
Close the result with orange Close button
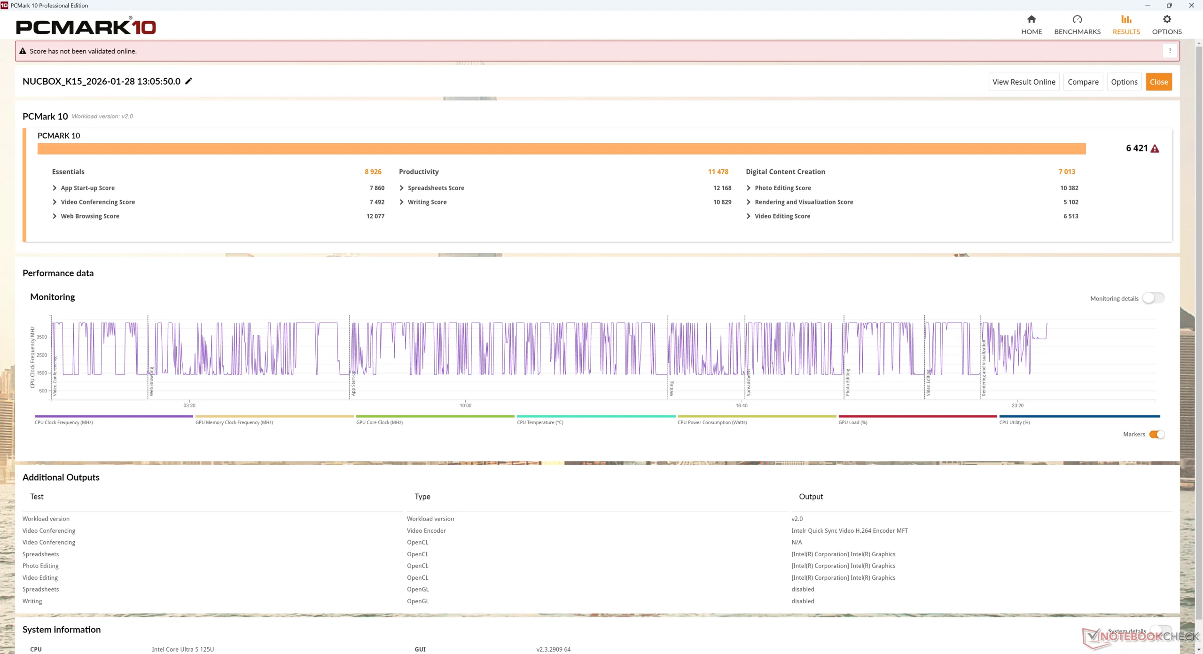1158,82
